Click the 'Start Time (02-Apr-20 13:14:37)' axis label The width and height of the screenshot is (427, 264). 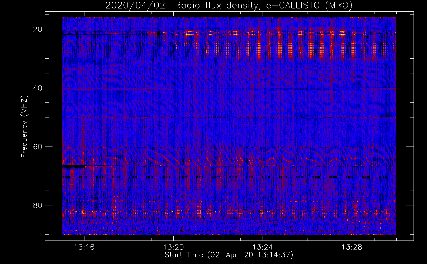point(229,255)
